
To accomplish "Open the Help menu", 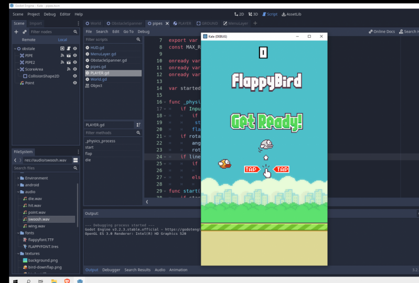I will (x=79, y=14).
